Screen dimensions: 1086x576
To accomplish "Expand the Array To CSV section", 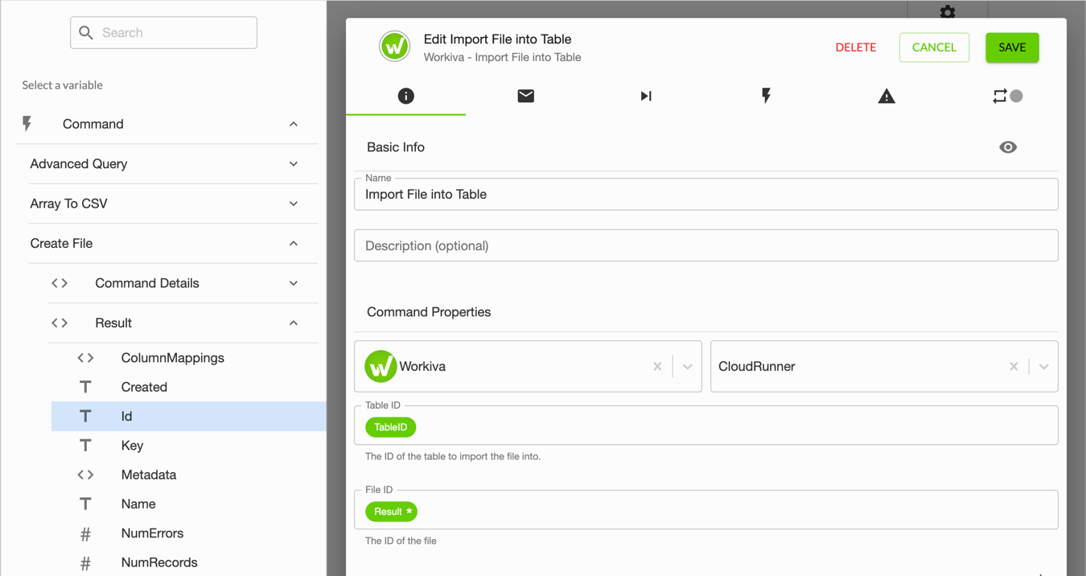I will point(294,204).
